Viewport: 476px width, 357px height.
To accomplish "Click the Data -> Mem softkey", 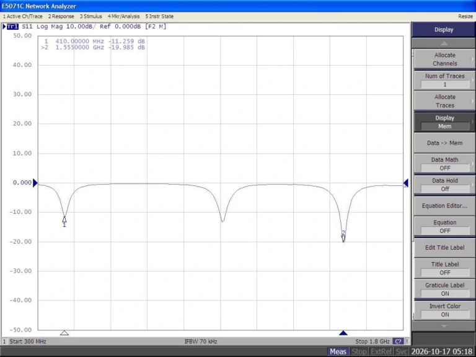I will coord(444,143).
